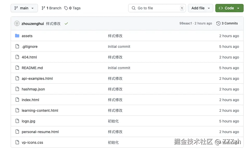Click inside the Go to file search field

point(153,8)
